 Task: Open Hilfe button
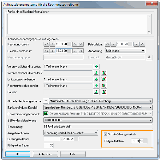(73, 154)
